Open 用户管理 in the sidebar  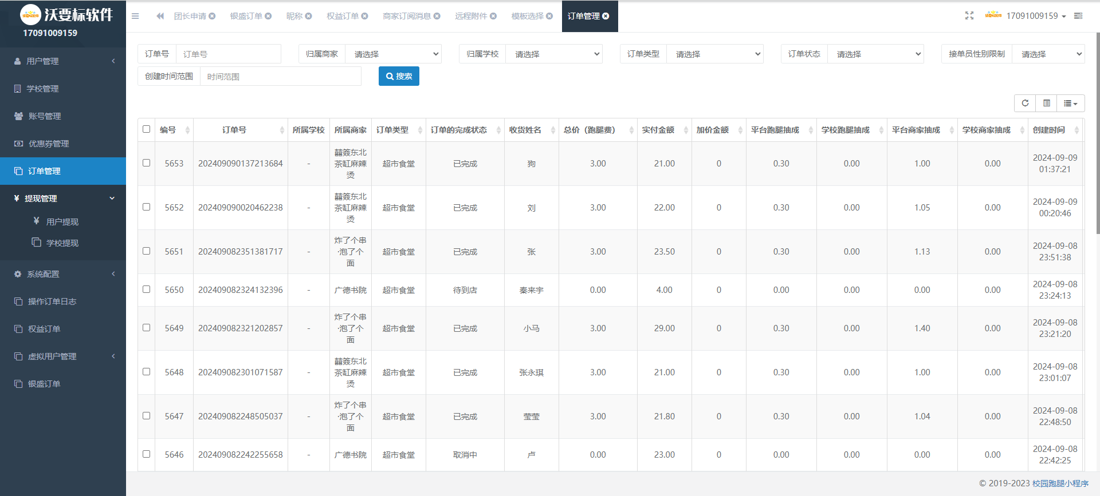[x=63, y=61]
